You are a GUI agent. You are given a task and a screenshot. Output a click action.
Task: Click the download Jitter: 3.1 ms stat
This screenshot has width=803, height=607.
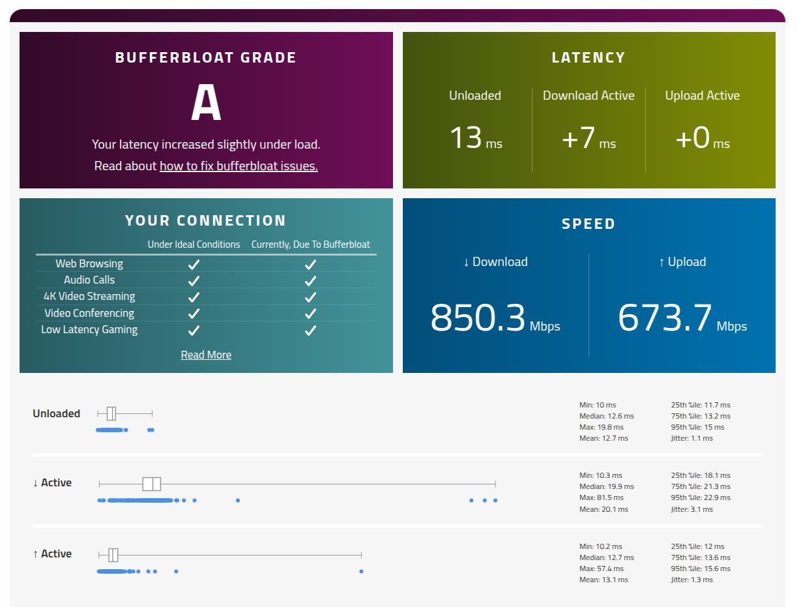tap(692, 509)
